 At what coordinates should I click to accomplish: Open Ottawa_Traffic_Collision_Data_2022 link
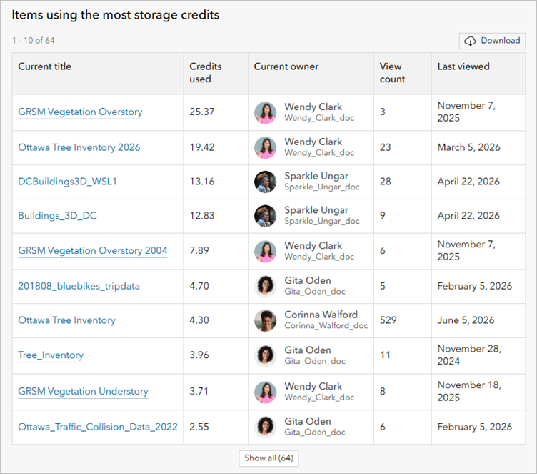point(98,427)
